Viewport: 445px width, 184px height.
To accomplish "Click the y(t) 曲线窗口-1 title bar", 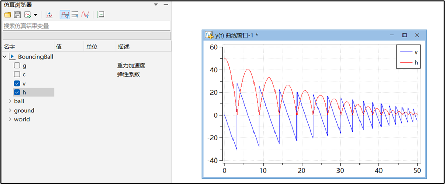I will (x=314, y=35).
